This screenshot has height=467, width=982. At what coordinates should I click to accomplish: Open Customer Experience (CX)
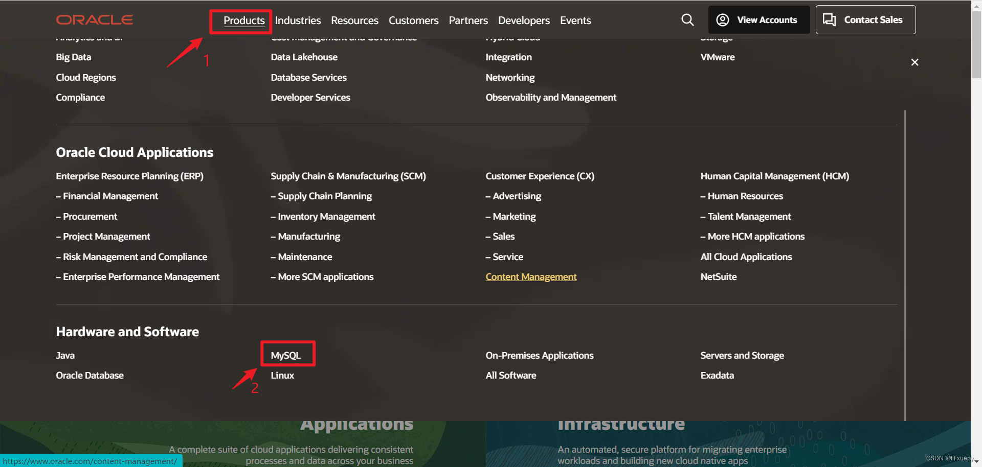(x=540, y=176)
